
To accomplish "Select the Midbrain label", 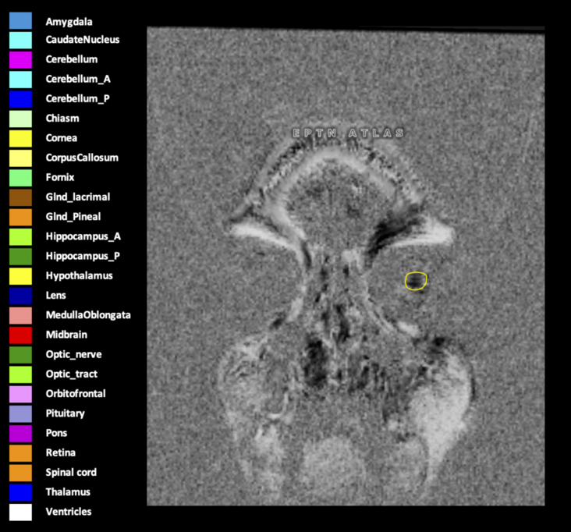I will 66,335.
